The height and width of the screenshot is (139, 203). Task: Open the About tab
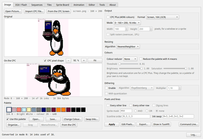112,5
